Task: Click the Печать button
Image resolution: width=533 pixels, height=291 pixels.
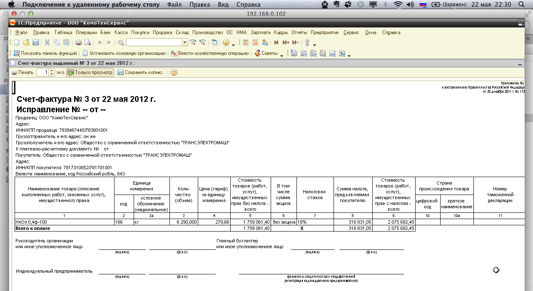Action: click(22, 72)
